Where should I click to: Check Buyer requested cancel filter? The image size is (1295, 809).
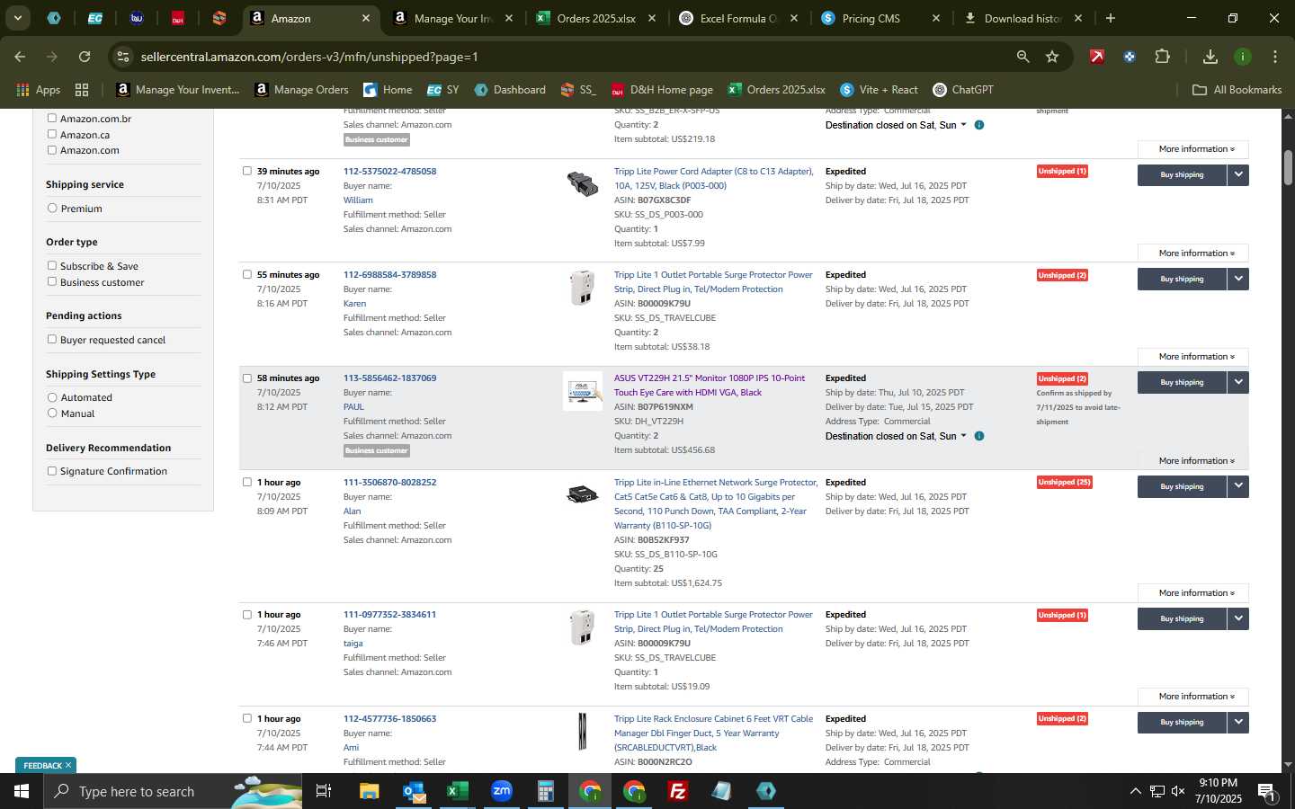pos(52,339)
